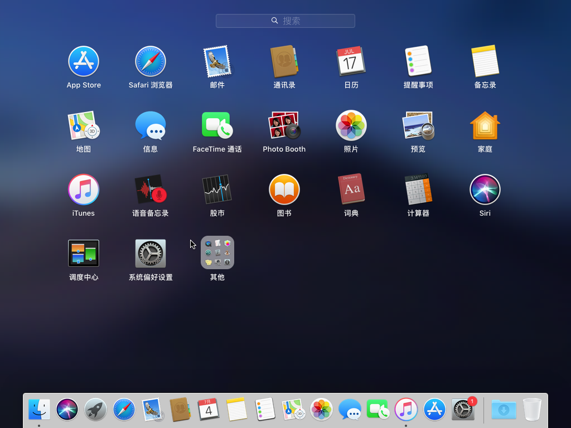Click Finder in the Dock
571x428 pixels.
(39, 410)
